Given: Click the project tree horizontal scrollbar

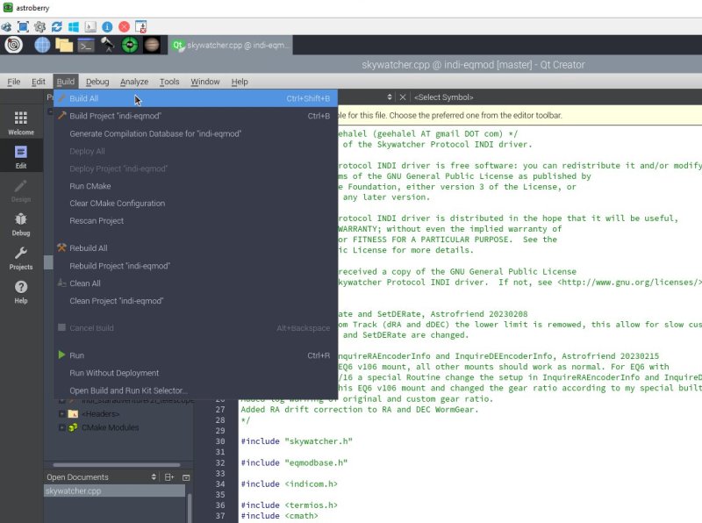Looking at the screenshot, I should click(117, 465).
